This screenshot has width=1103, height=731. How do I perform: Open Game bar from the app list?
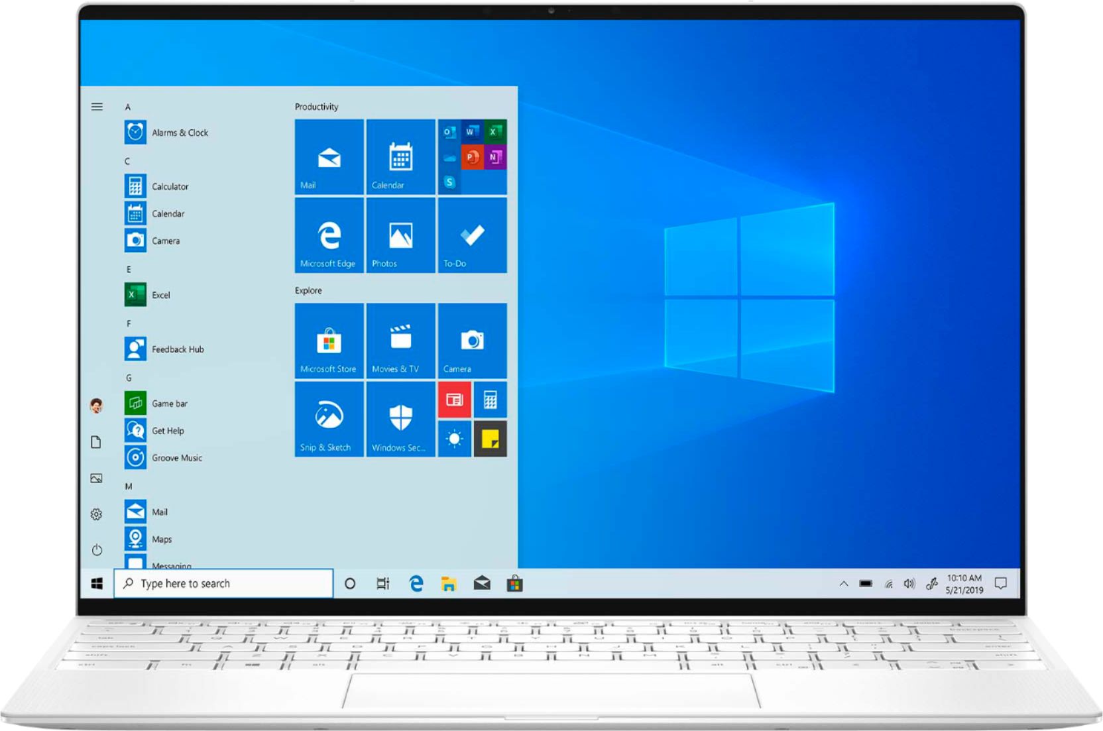pos(156,403)
